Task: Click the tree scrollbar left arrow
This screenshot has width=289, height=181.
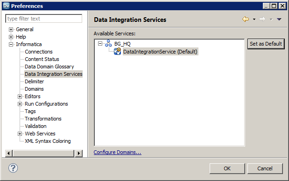Action: [9, 153]
